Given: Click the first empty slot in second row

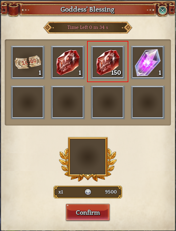Looking at the screenshot, I should [x=28, y=102].
